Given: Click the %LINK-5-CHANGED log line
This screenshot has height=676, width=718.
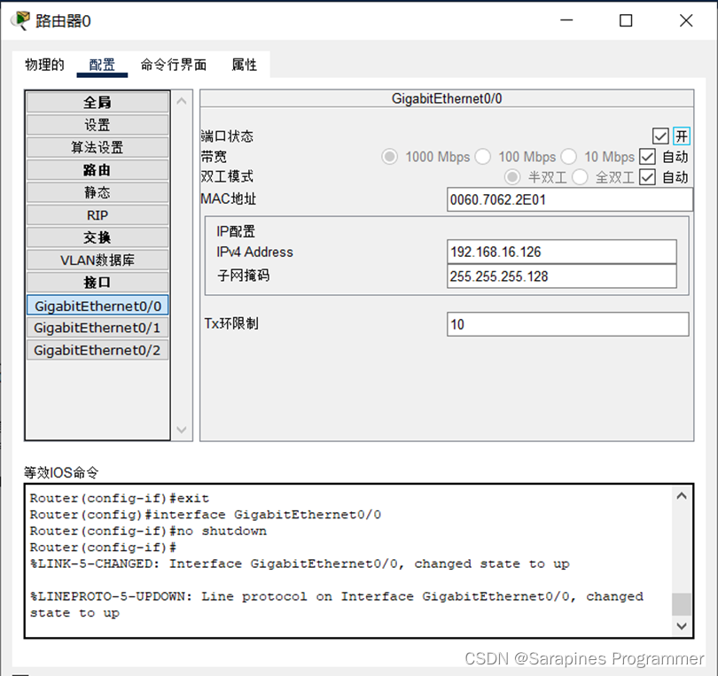Looking at the screenshot, I should 300,563.
